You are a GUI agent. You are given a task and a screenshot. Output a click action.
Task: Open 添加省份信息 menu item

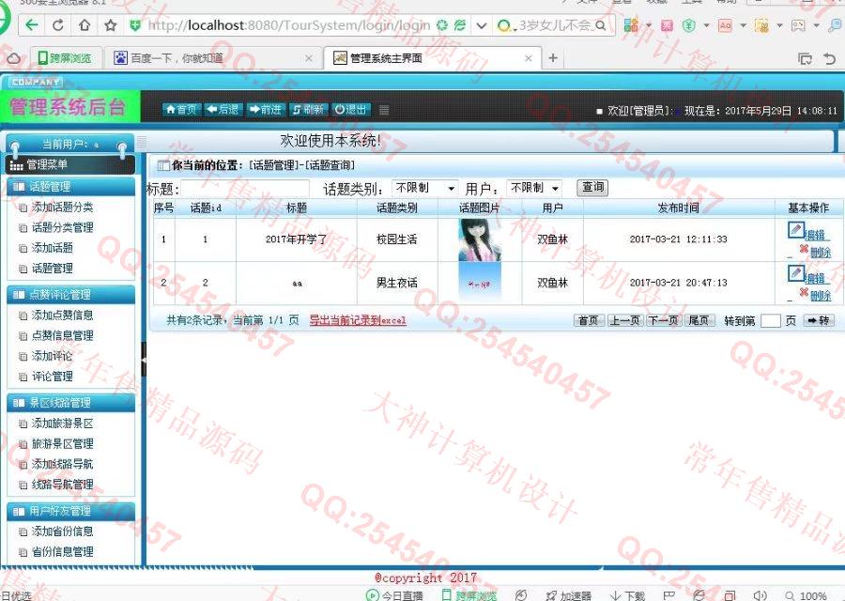pos(62,531)
